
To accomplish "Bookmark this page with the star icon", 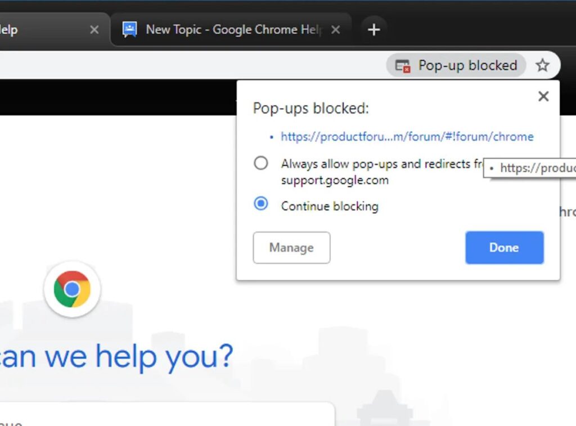I will point(543,65).
